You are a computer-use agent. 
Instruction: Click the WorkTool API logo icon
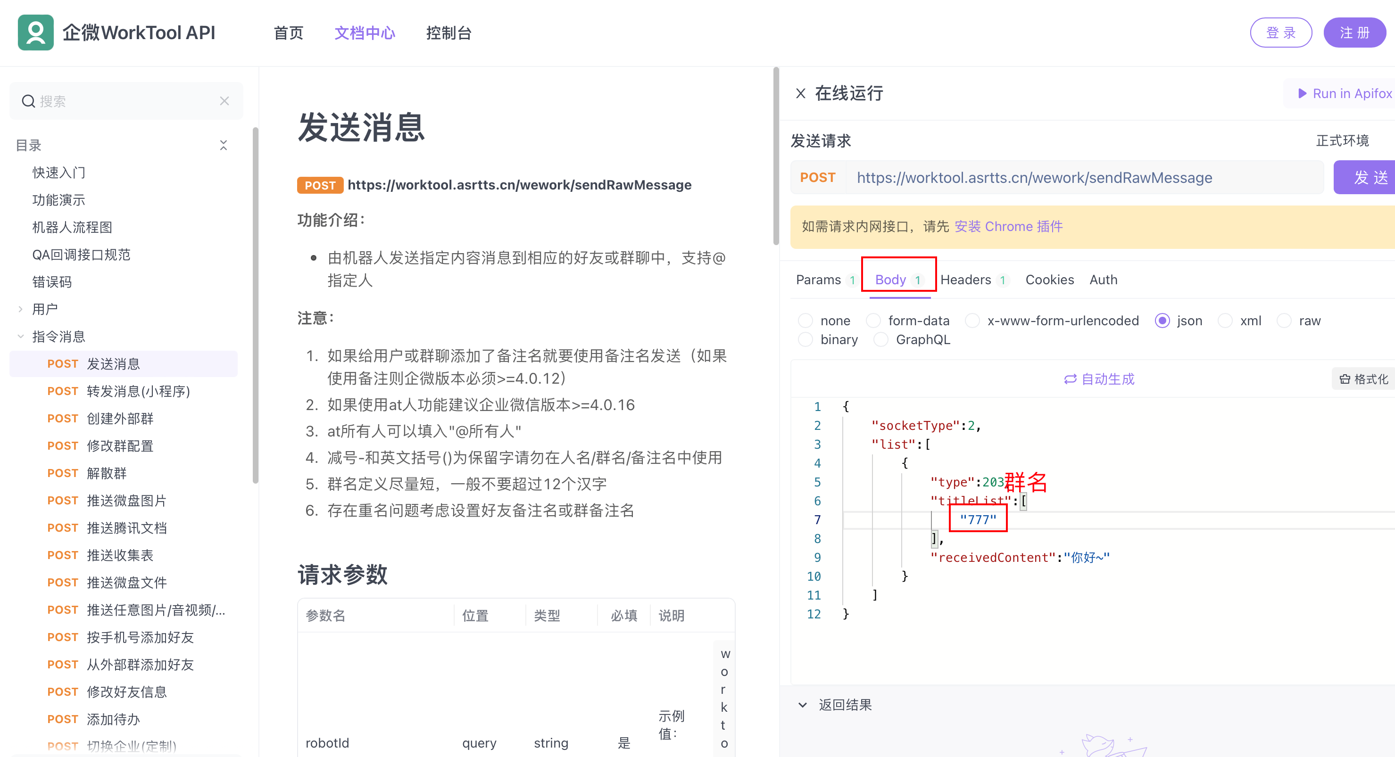point(36,33)
